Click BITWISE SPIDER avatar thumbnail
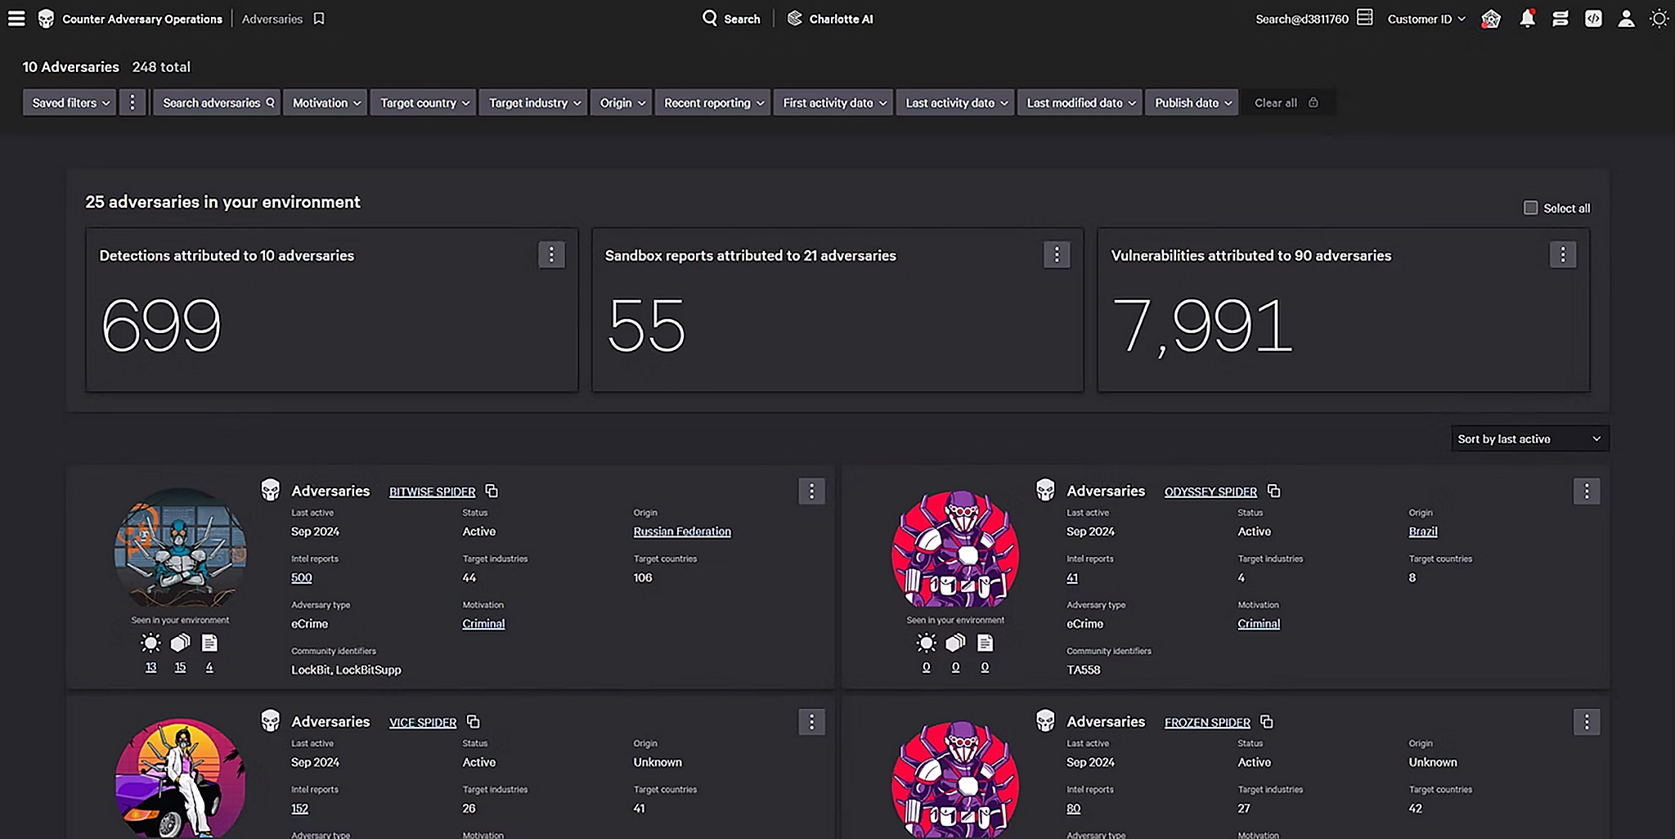This screenshot has height=839, width=1675. click(180, 550)
